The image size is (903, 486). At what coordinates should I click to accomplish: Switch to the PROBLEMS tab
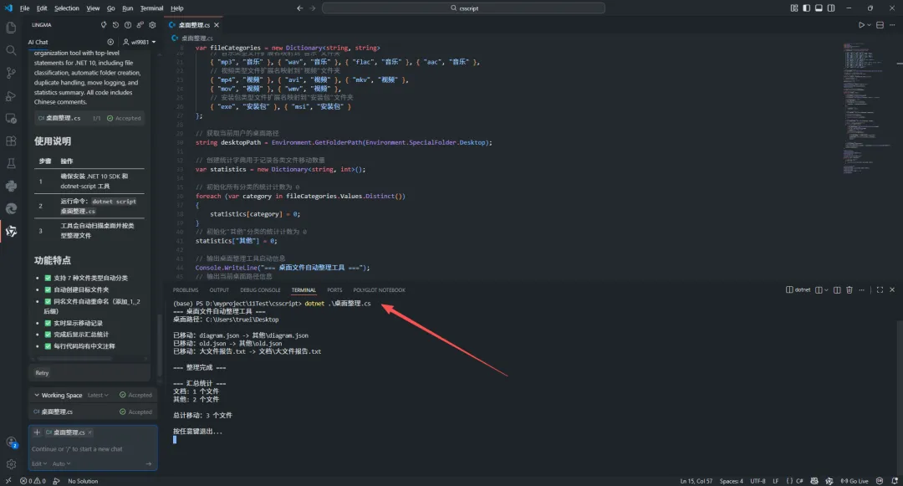point(186,290)
